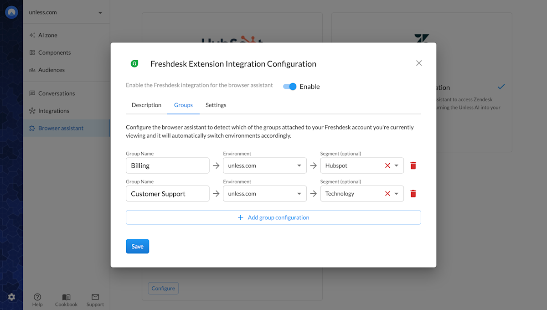547x310 pixels.
Task: Open the Conversations panel
Action: (57, 93)
